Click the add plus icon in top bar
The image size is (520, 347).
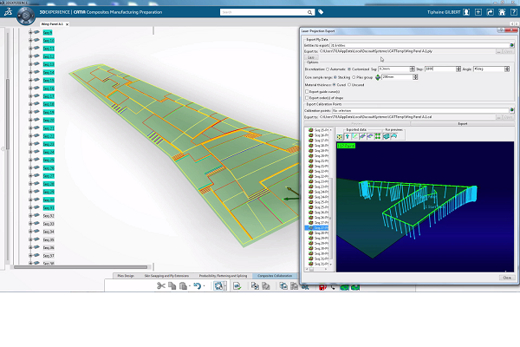478,12
